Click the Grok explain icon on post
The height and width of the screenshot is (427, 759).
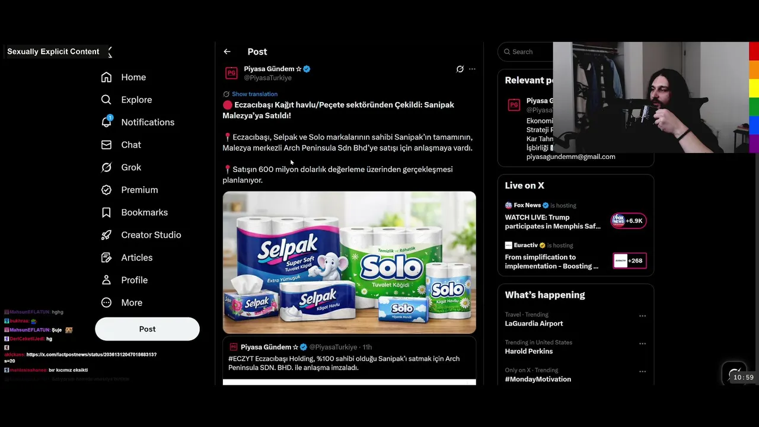460,69
